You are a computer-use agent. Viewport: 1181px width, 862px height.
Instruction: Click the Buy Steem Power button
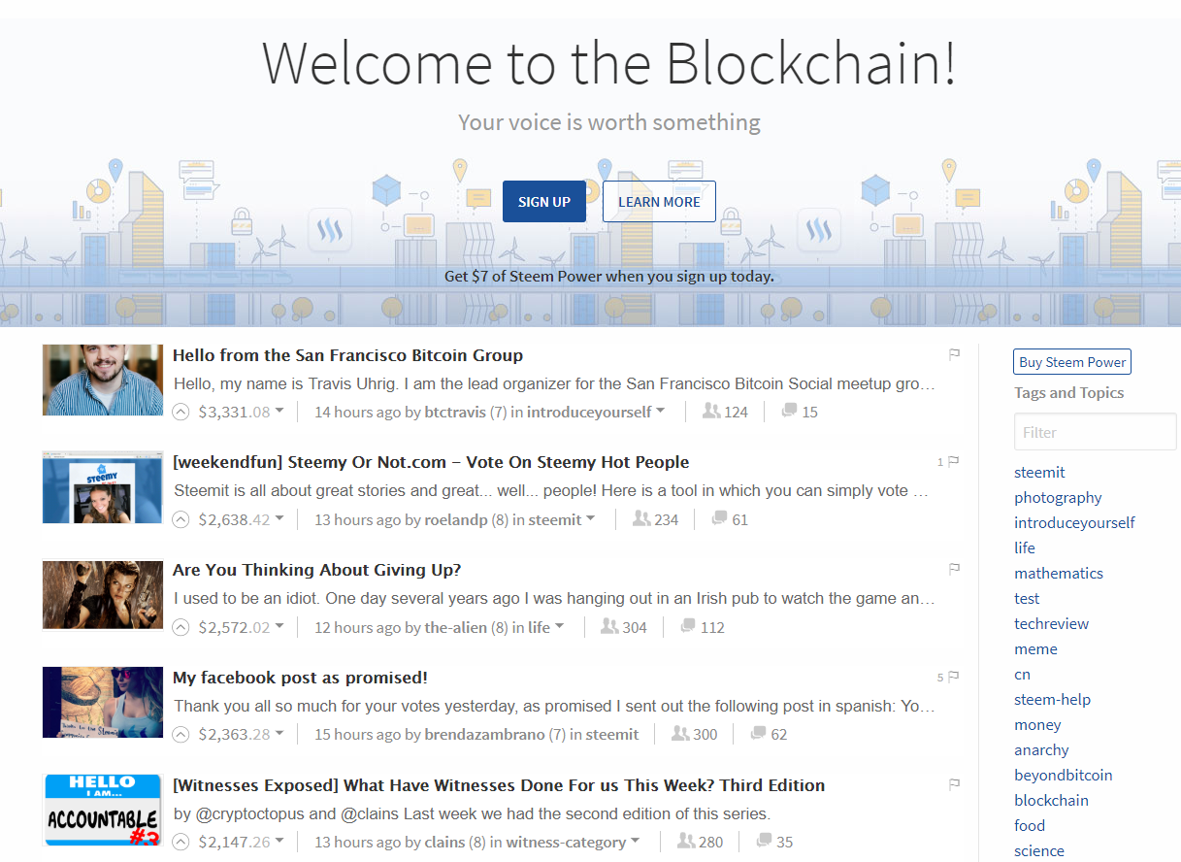(x=1072, y=362)
